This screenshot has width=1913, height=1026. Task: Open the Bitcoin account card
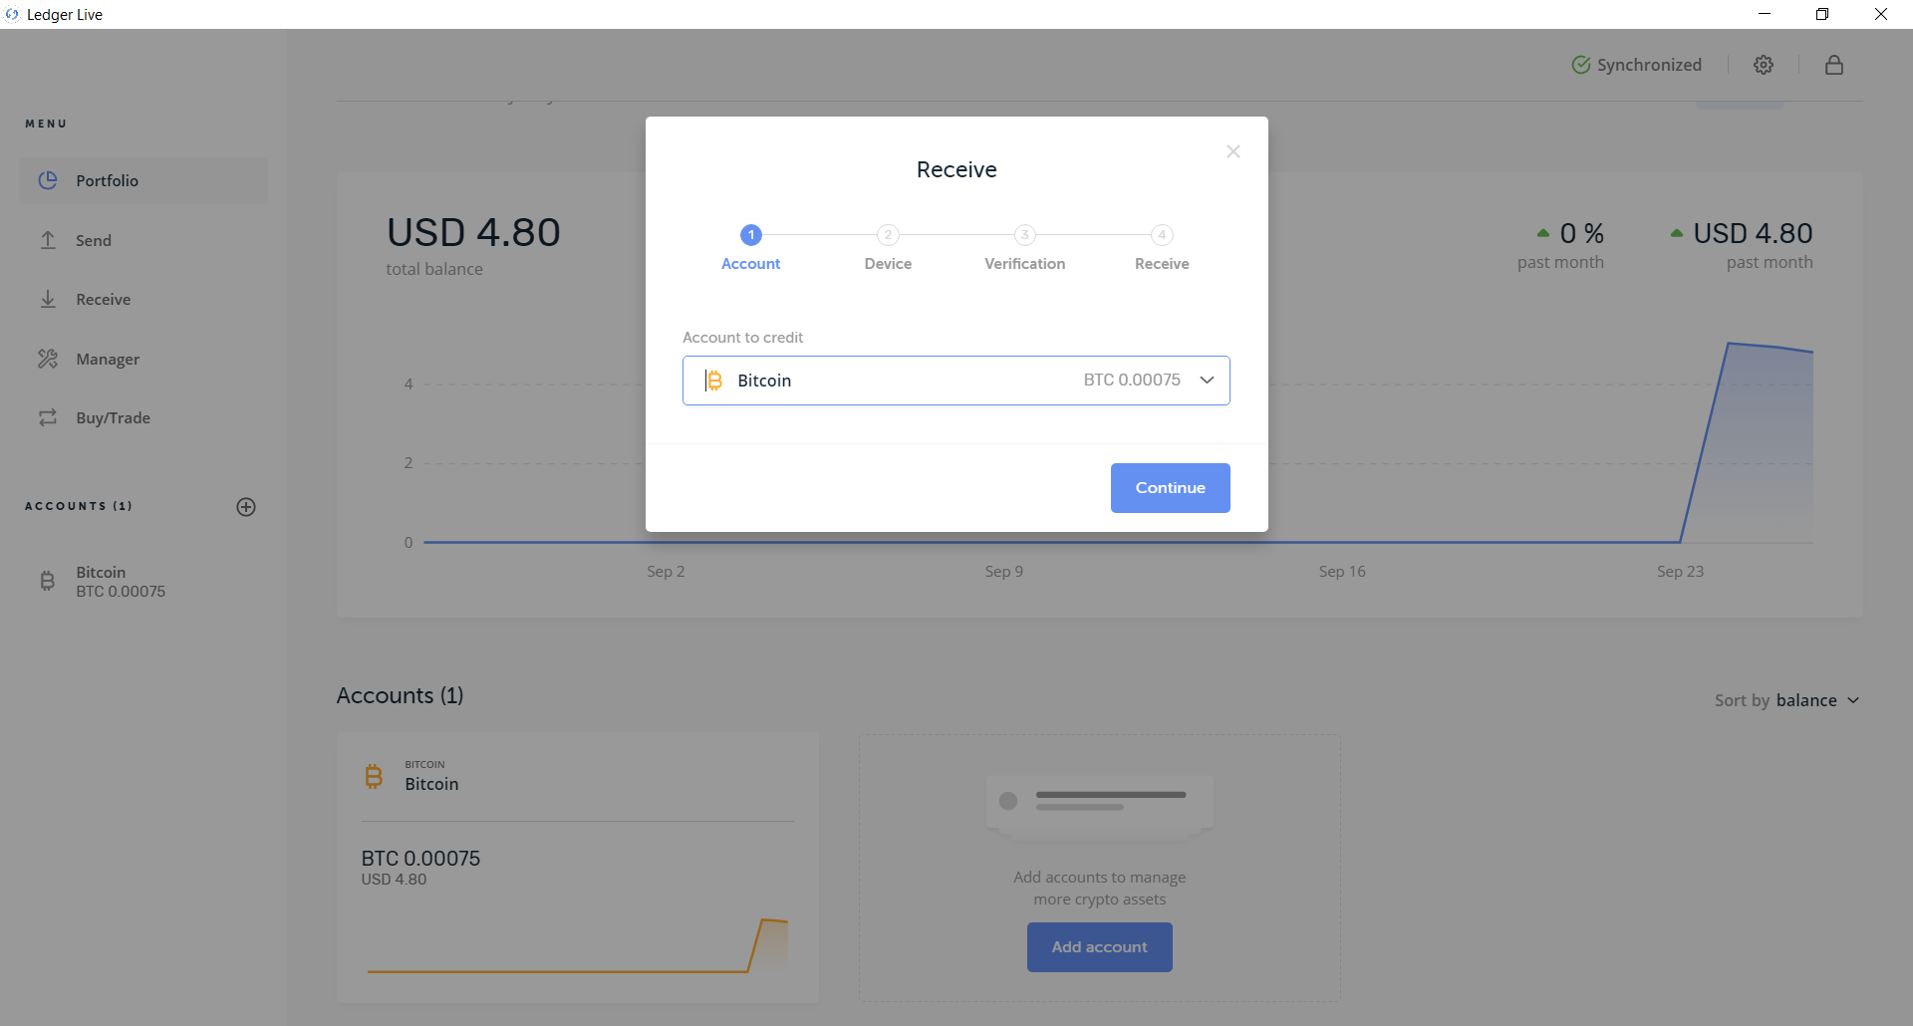point(578,868)
